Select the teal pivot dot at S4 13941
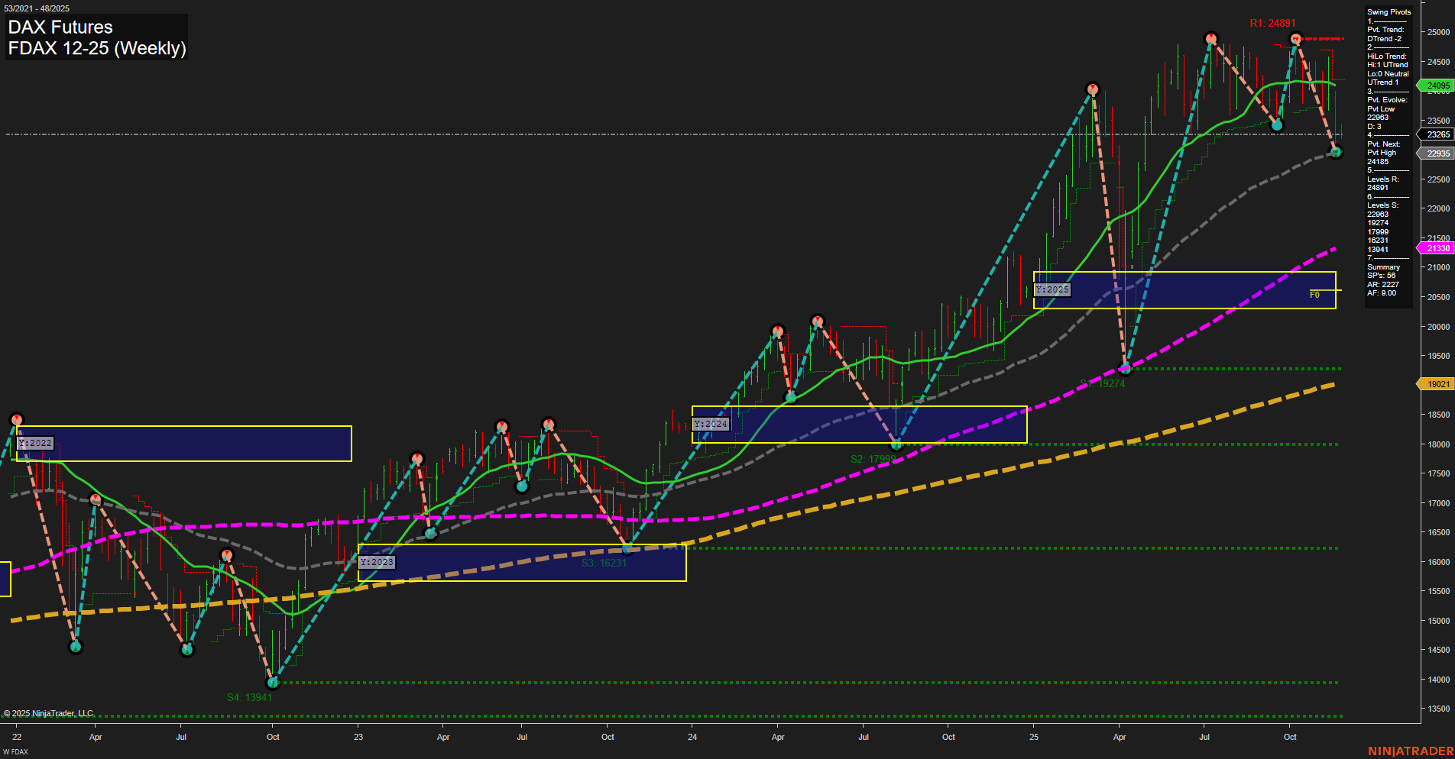 pos(273,684)
